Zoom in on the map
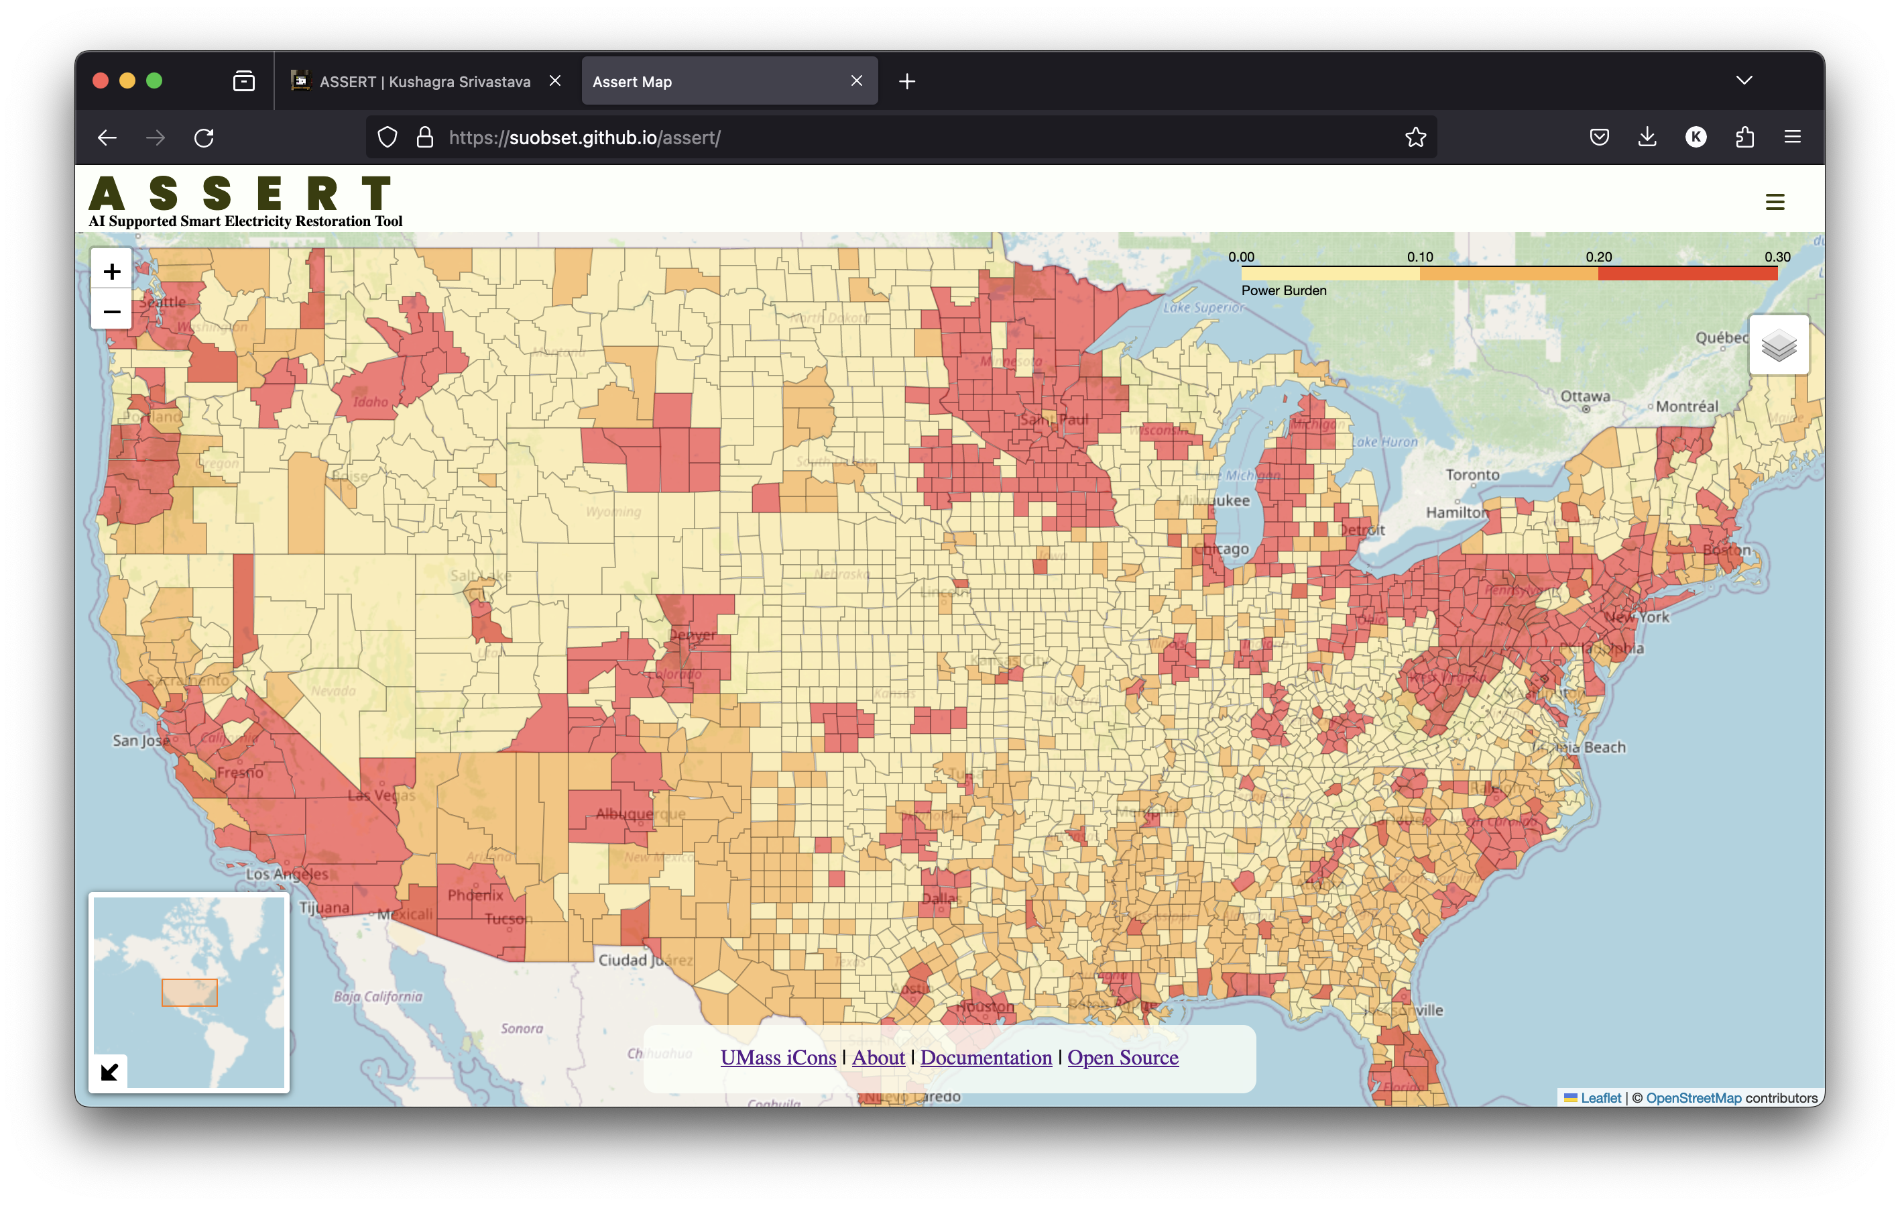Viewport: 1900px width, 1206px height. click(111, 271)
